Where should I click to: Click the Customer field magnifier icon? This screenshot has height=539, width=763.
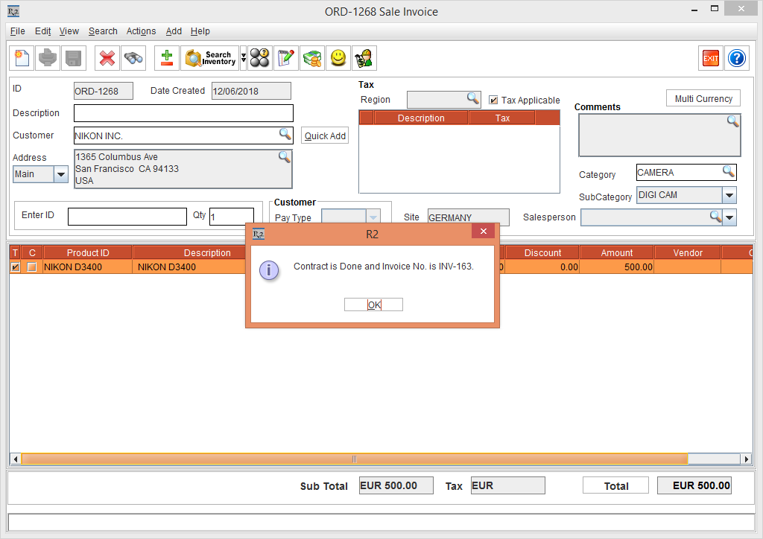pos(285,134)
